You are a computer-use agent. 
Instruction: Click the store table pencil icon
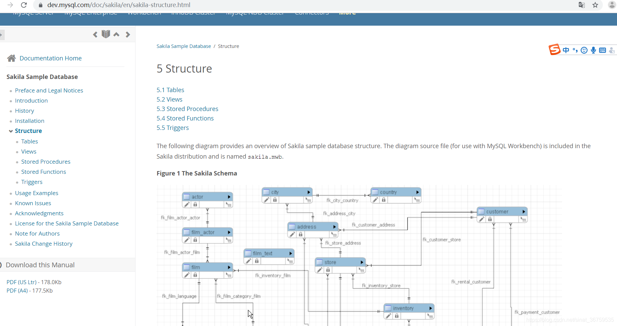tap(319, 270)
